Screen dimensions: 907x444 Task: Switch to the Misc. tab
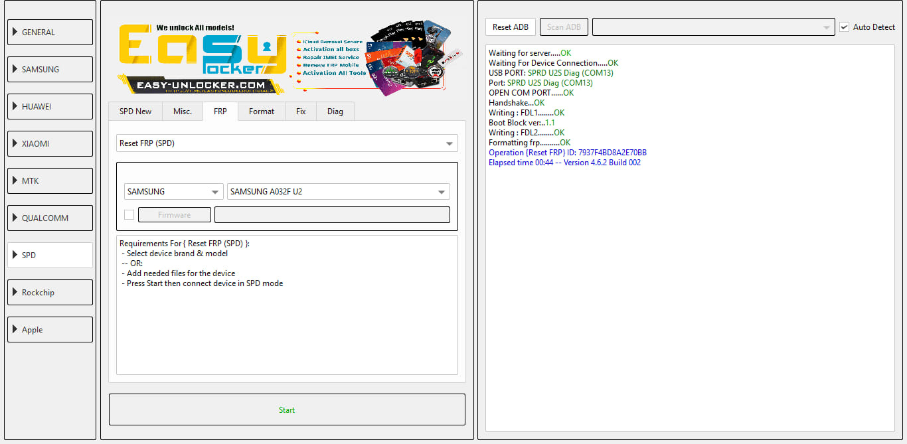(183, 111)
